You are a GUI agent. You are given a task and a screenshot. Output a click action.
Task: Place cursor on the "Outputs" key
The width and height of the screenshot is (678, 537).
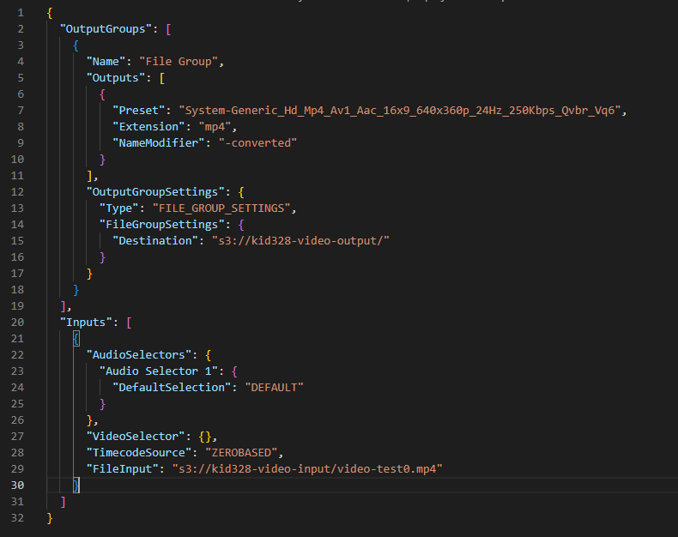(x=116, y=78)
